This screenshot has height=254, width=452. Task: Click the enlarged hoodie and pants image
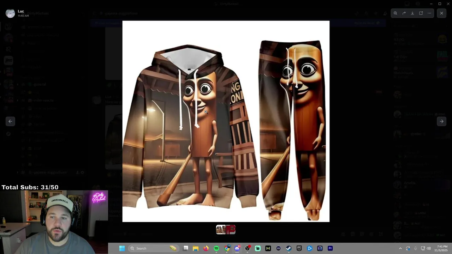(226, 121)
